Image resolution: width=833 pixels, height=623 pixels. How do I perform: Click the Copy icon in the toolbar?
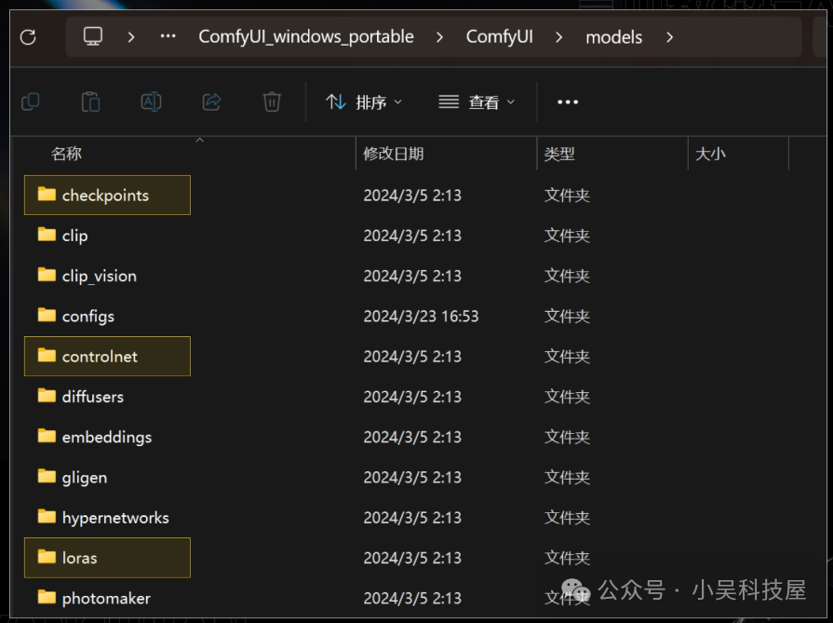point(30,102)
